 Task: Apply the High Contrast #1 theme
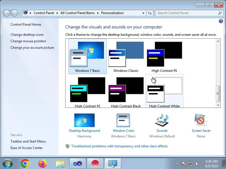point(164,56)
